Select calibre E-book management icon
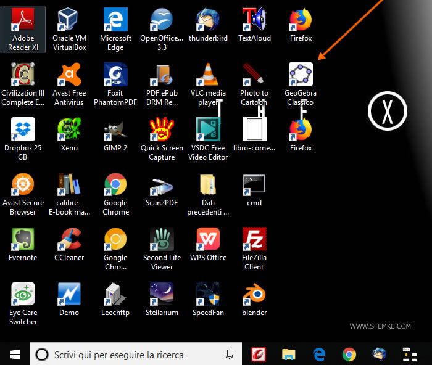 69,194
